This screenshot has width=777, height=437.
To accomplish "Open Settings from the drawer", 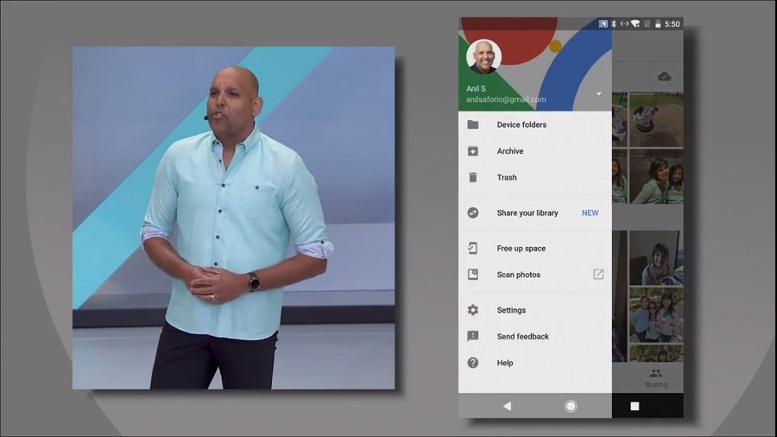I will click(x=534, y=310).
